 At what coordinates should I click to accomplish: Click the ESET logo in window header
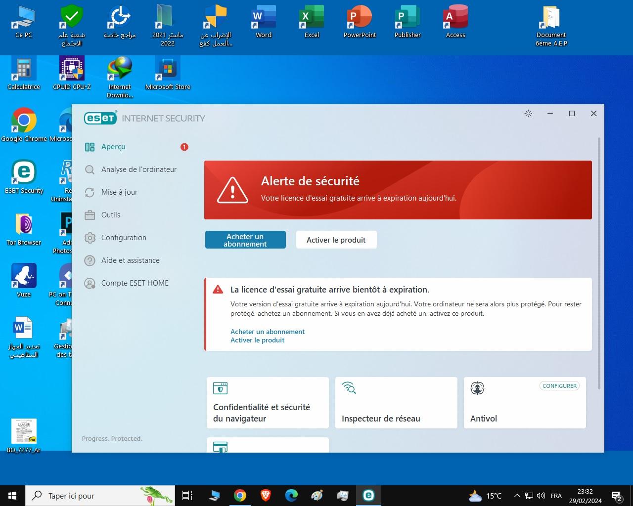click(100, 118)
